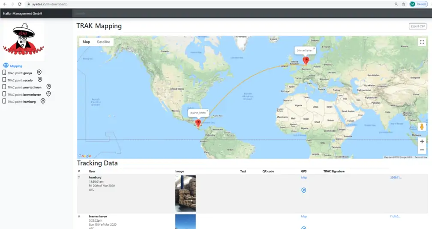Zoom out on the map

422,150
